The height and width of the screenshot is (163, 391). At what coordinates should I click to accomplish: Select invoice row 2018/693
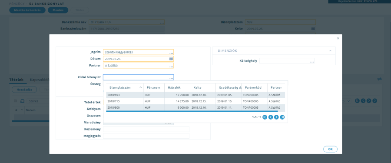coord(195,95)
